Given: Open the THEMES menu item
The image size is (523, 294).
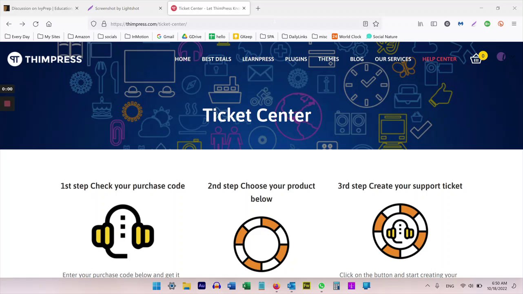Looking at the screenshot, I should tap(328, 59).
